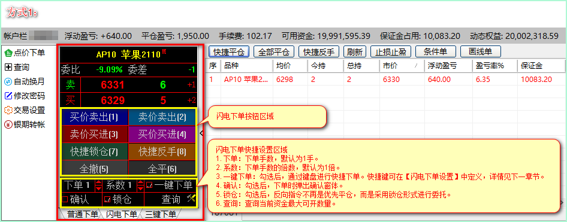Open 银期转帐 in the sidebar

point(24,124)
